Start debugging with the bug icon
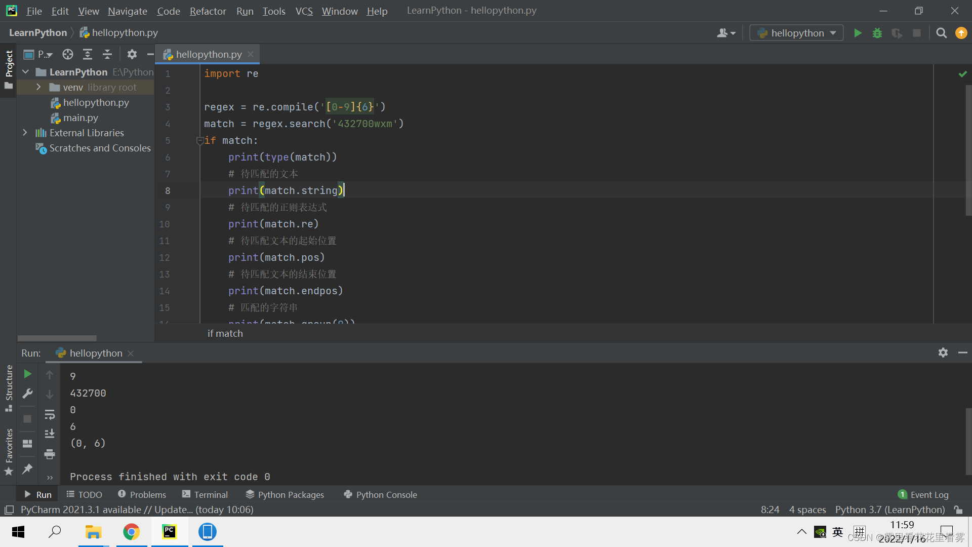This screenshot has height=547, width=972. point(877,33)
